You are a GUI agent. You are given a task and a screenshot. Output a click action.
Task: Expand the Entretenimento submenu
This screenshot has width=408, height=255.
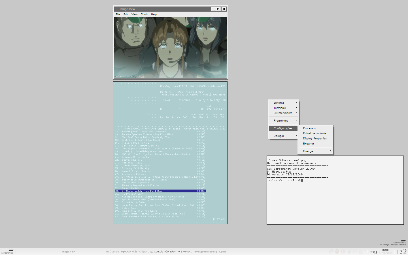(x=284, y=113)
